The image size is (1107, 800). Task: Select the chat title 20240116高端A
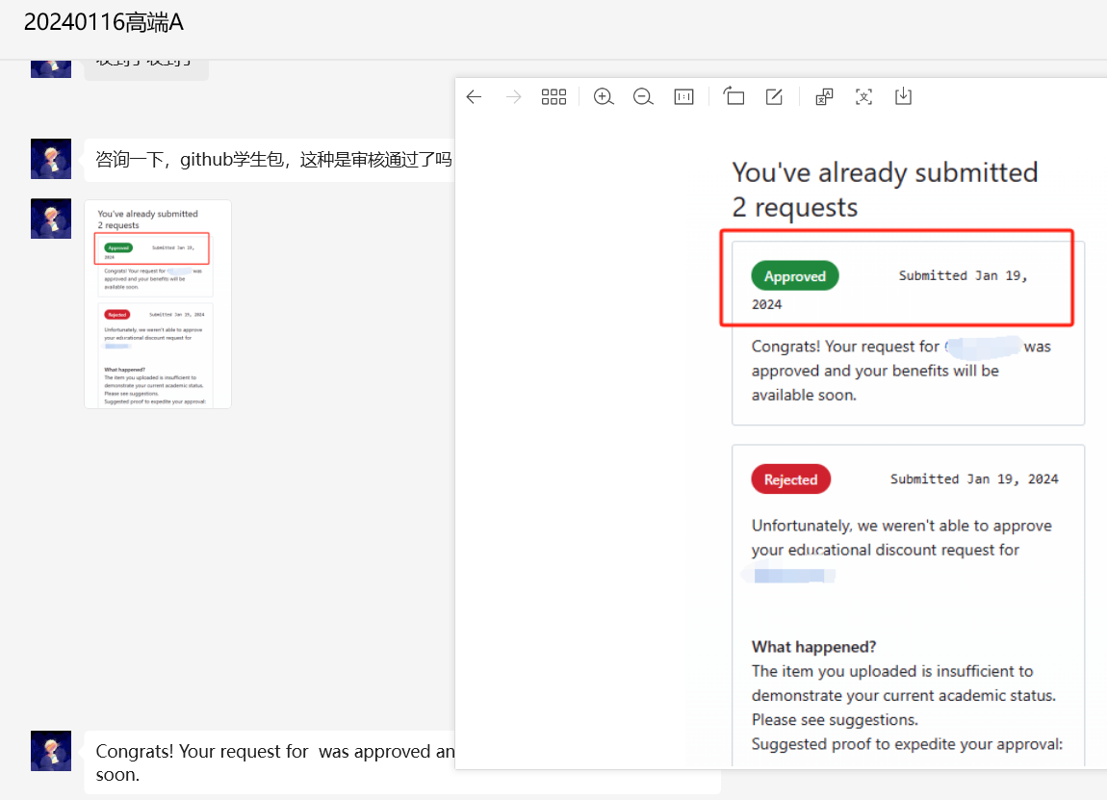click(104, 22)
